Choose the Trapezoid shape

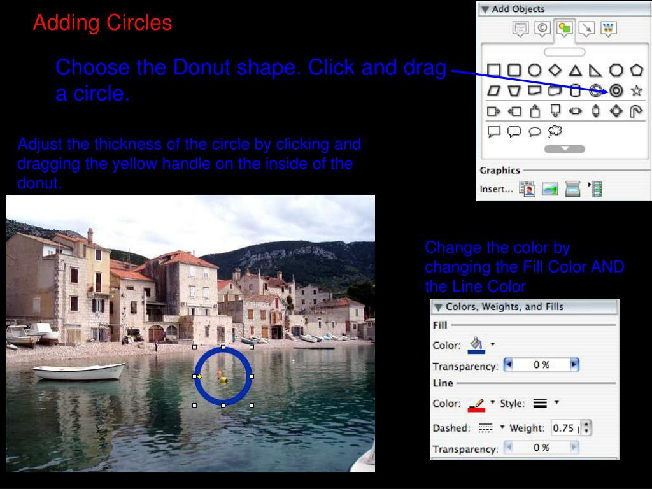click(x=514, y=90)
